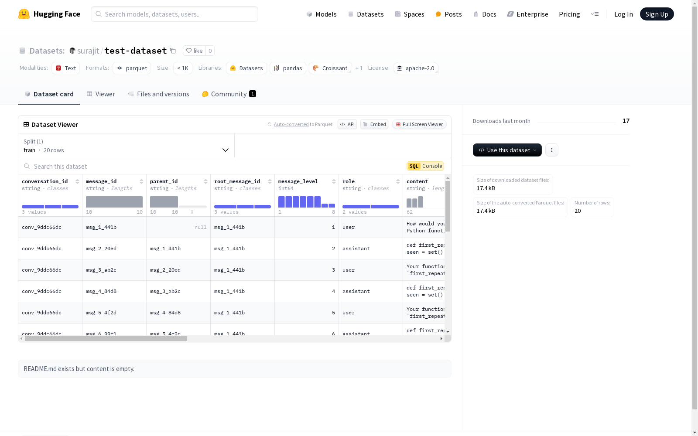
Task: Click the 'Datasets:' breadcrumb label
Action: point(47,51)
